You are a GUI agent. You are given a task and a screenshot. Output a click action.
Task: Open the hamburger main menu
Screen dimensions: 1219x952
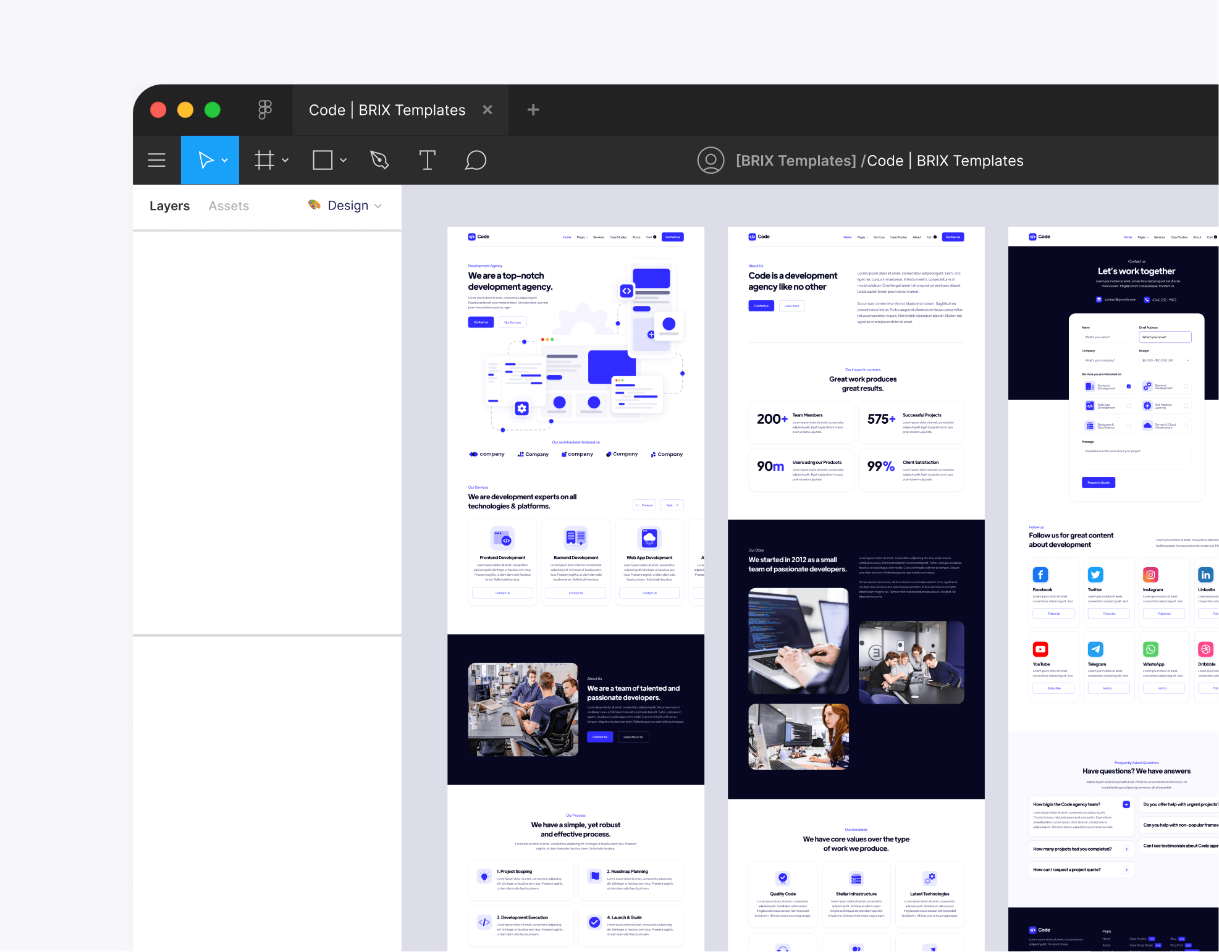[x=156, y=160]
